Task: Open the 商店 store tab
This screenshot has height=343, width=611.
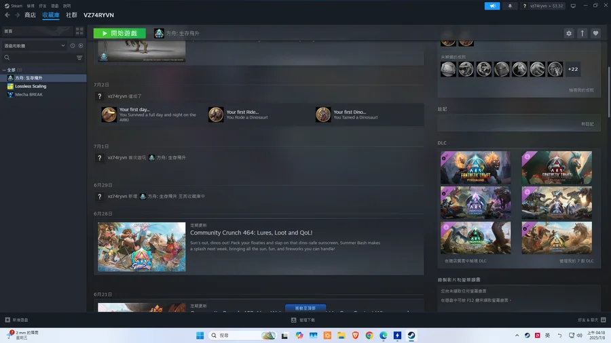Action: pos(30,15)
